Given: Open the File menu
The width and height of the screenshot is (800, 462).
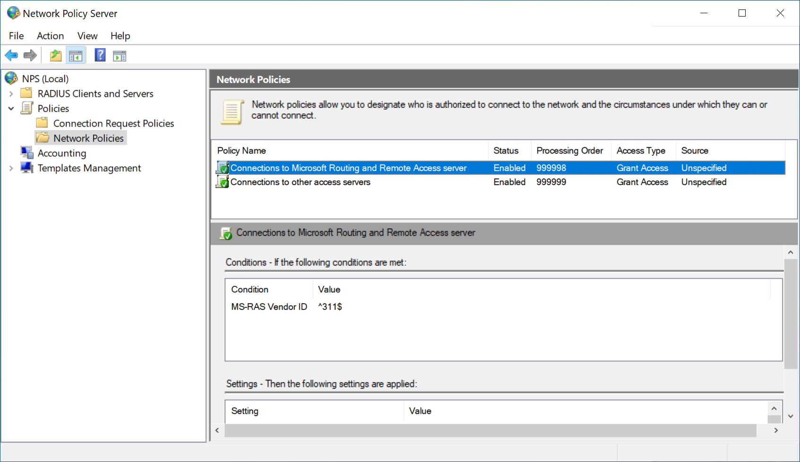Looking at the screenshot, I should pyautogui.click(x=16, y=36).
